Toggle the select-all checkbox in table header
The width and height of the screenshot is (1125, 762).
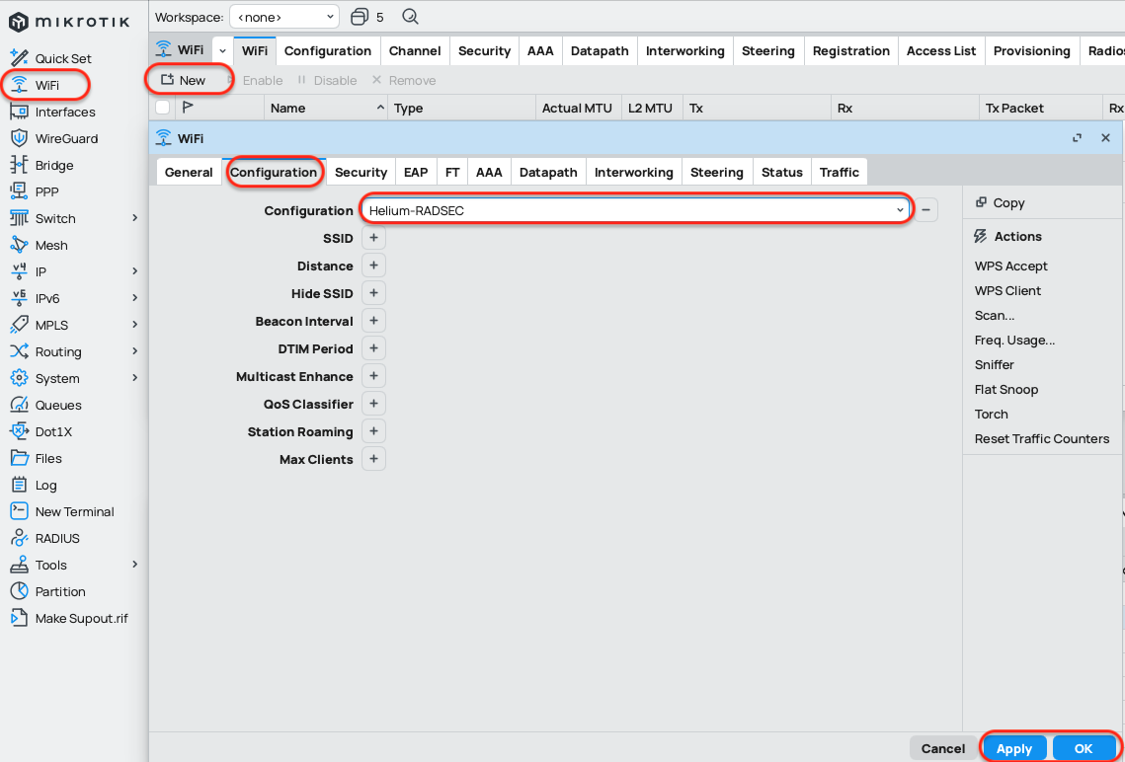click(x=163, y=108)
